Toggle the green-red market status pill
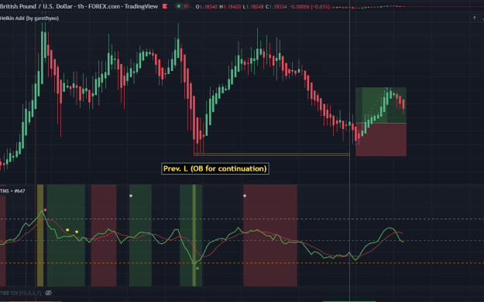This screenshot has height=302, width=484. pos(182,6)
